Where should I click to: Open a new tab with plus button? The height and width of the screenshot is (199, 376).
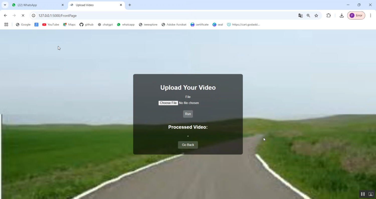tap(130, 5)
